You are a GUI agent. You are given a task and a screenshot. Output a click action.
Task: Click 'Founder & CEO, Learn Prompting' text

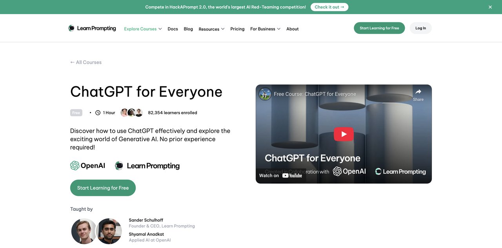pos(162,226)
